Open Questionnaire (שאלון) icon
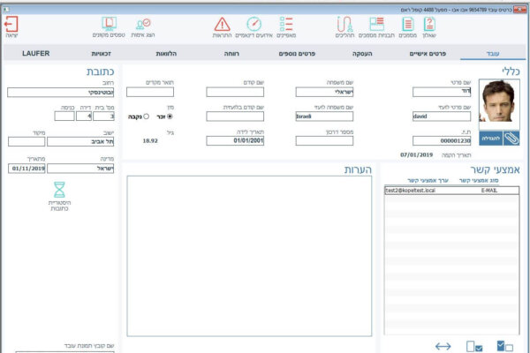 click(429, 27)
